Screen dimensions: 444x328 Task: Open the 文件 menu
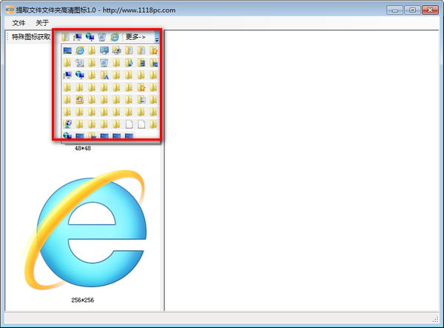pyautogui.click(x=19, y=23)
